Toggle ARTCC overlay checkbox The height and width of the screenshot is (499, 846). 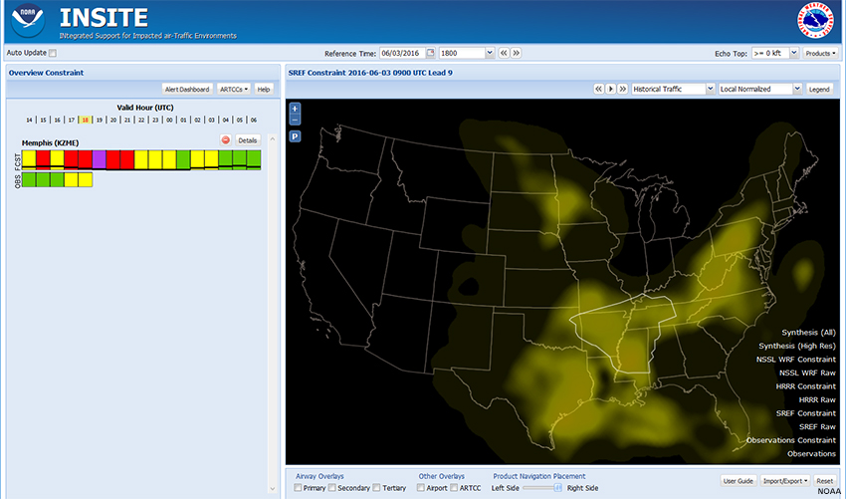point(454,488)
